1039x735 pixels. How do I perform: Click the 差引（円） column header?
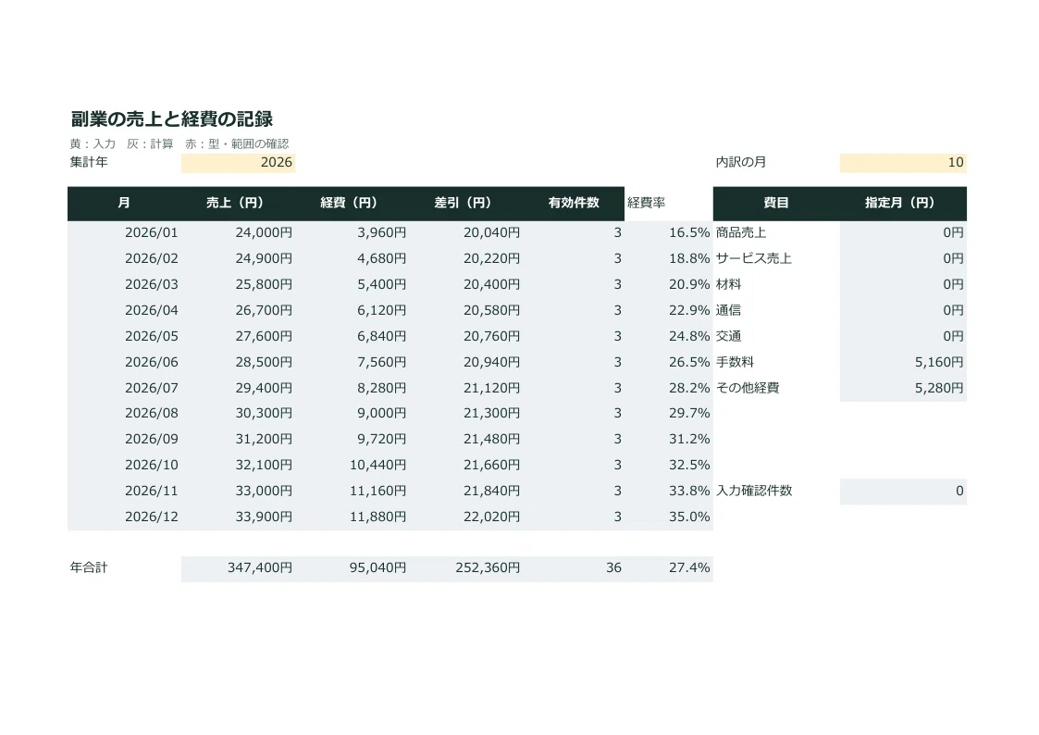tap(465, 204)
